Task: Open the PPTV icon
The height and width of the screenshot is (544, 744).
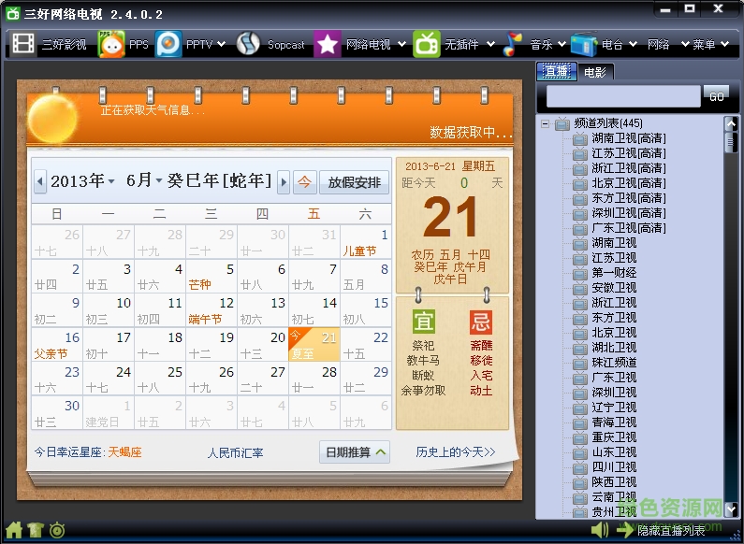Action: (x=168, y=44)
